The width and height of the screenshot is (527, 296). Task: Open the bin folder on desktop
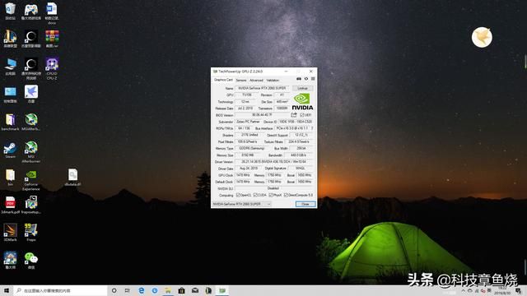(10, 178)
